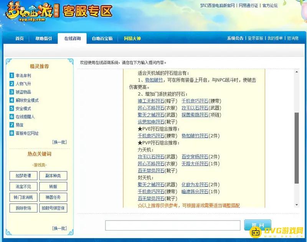Open the 百步穿杨符石 link

pyautogui.click(x=195, y=157)
